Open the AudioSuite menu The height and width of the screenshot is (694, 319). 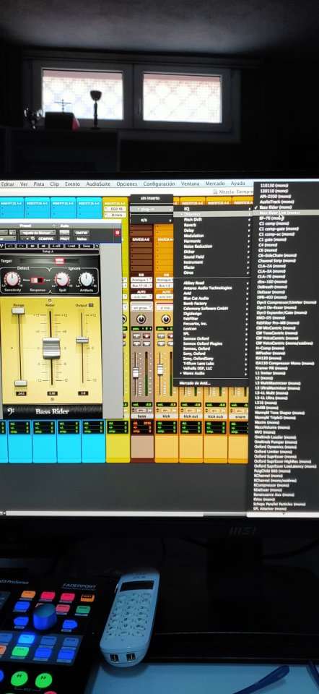98,184
